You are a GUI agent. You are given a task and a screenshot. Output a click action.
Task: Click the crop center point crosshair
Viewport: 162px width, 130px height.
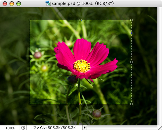[81, 62]
